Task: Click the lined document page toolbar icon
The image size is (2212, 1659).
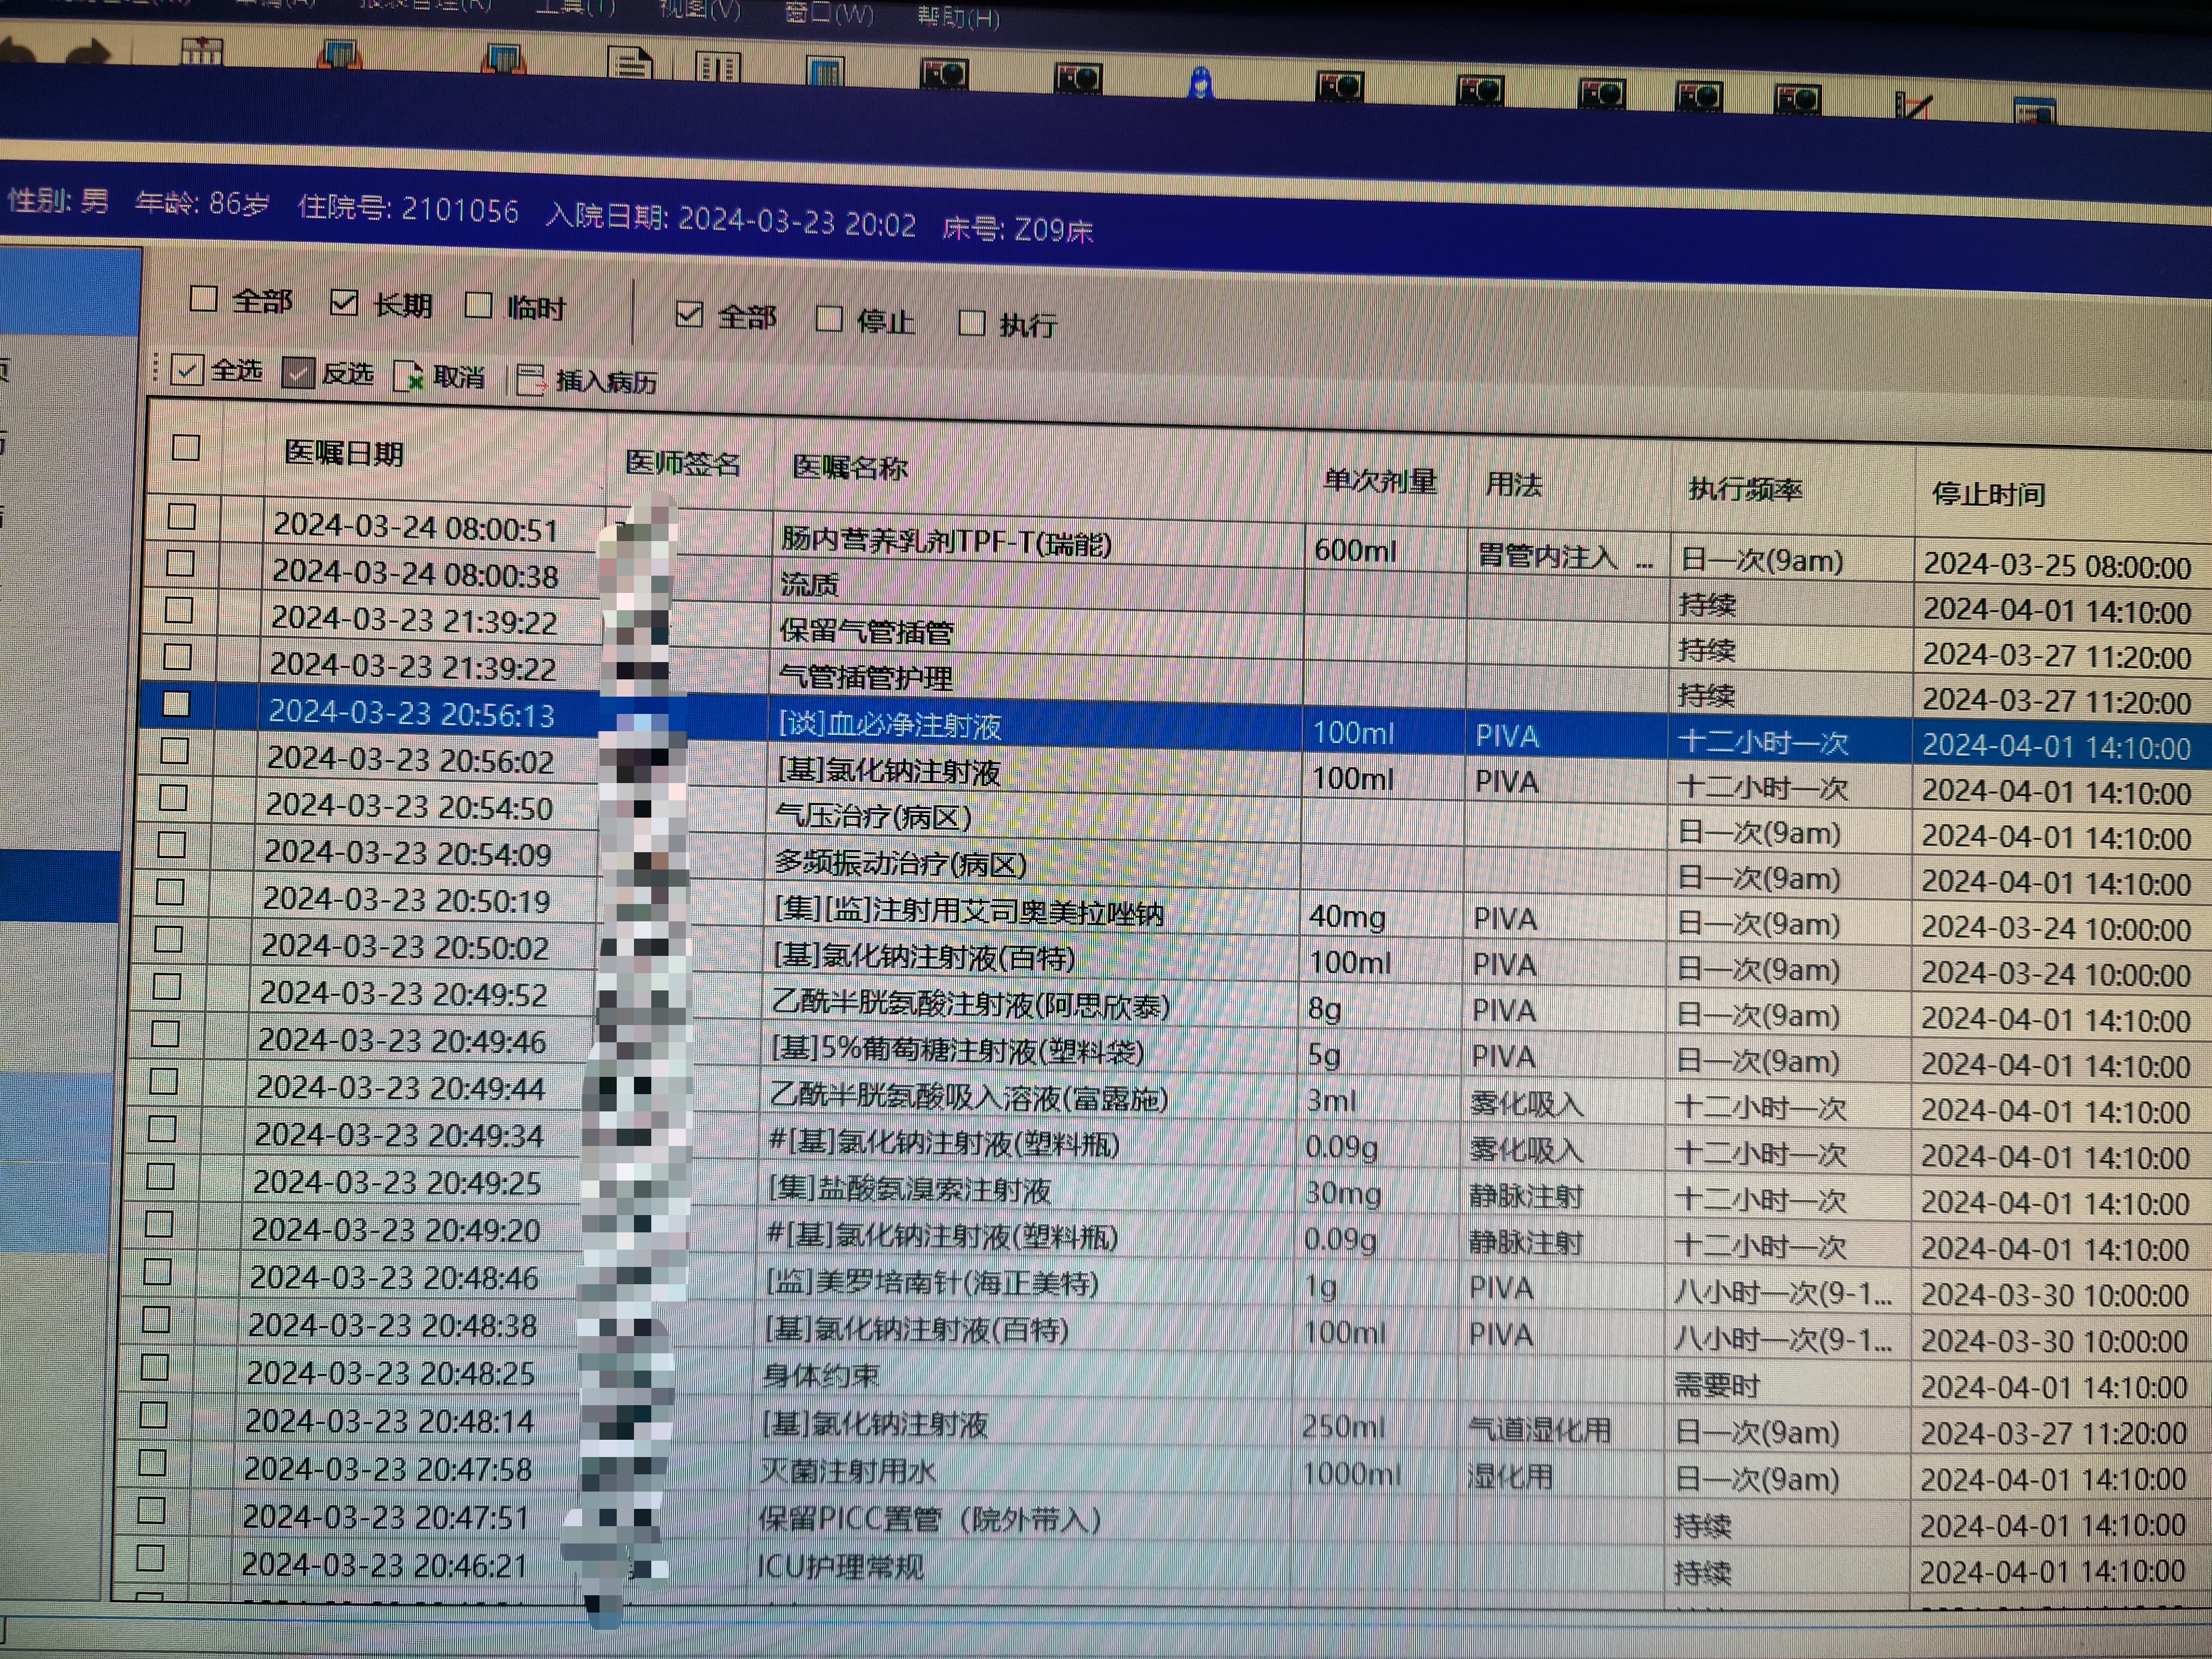Action: (631, 63)
